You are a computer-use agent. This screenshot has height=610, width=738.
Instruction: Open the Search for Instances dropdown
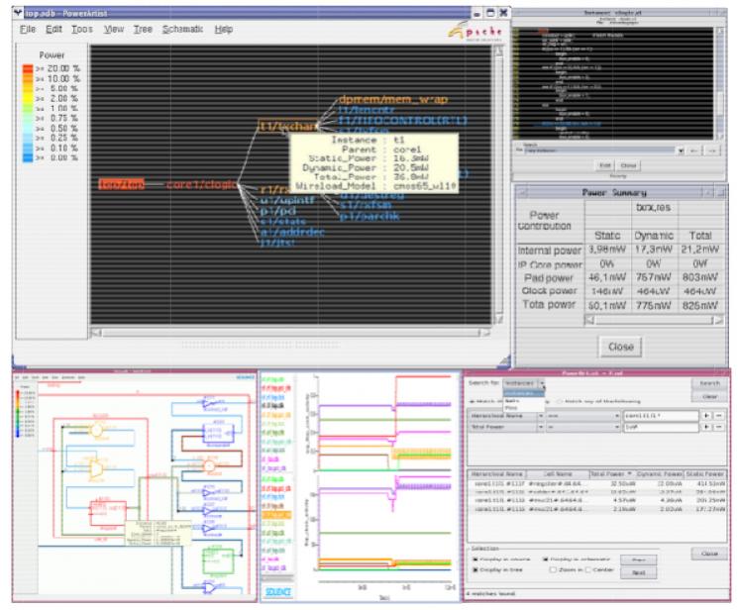point(524,383)
